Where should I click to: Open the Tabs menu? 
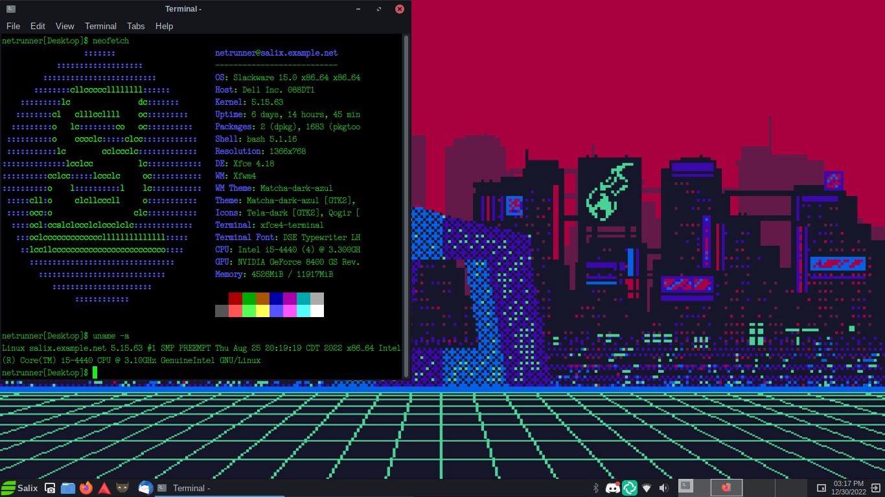136,26
